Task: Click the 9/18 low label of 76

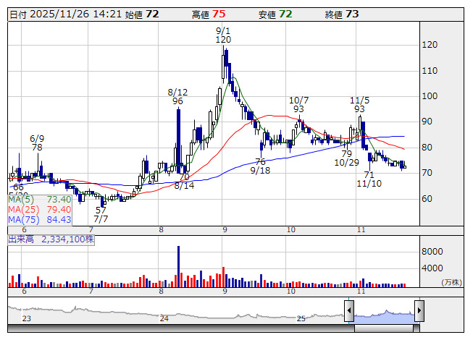Action: point(261,166)
